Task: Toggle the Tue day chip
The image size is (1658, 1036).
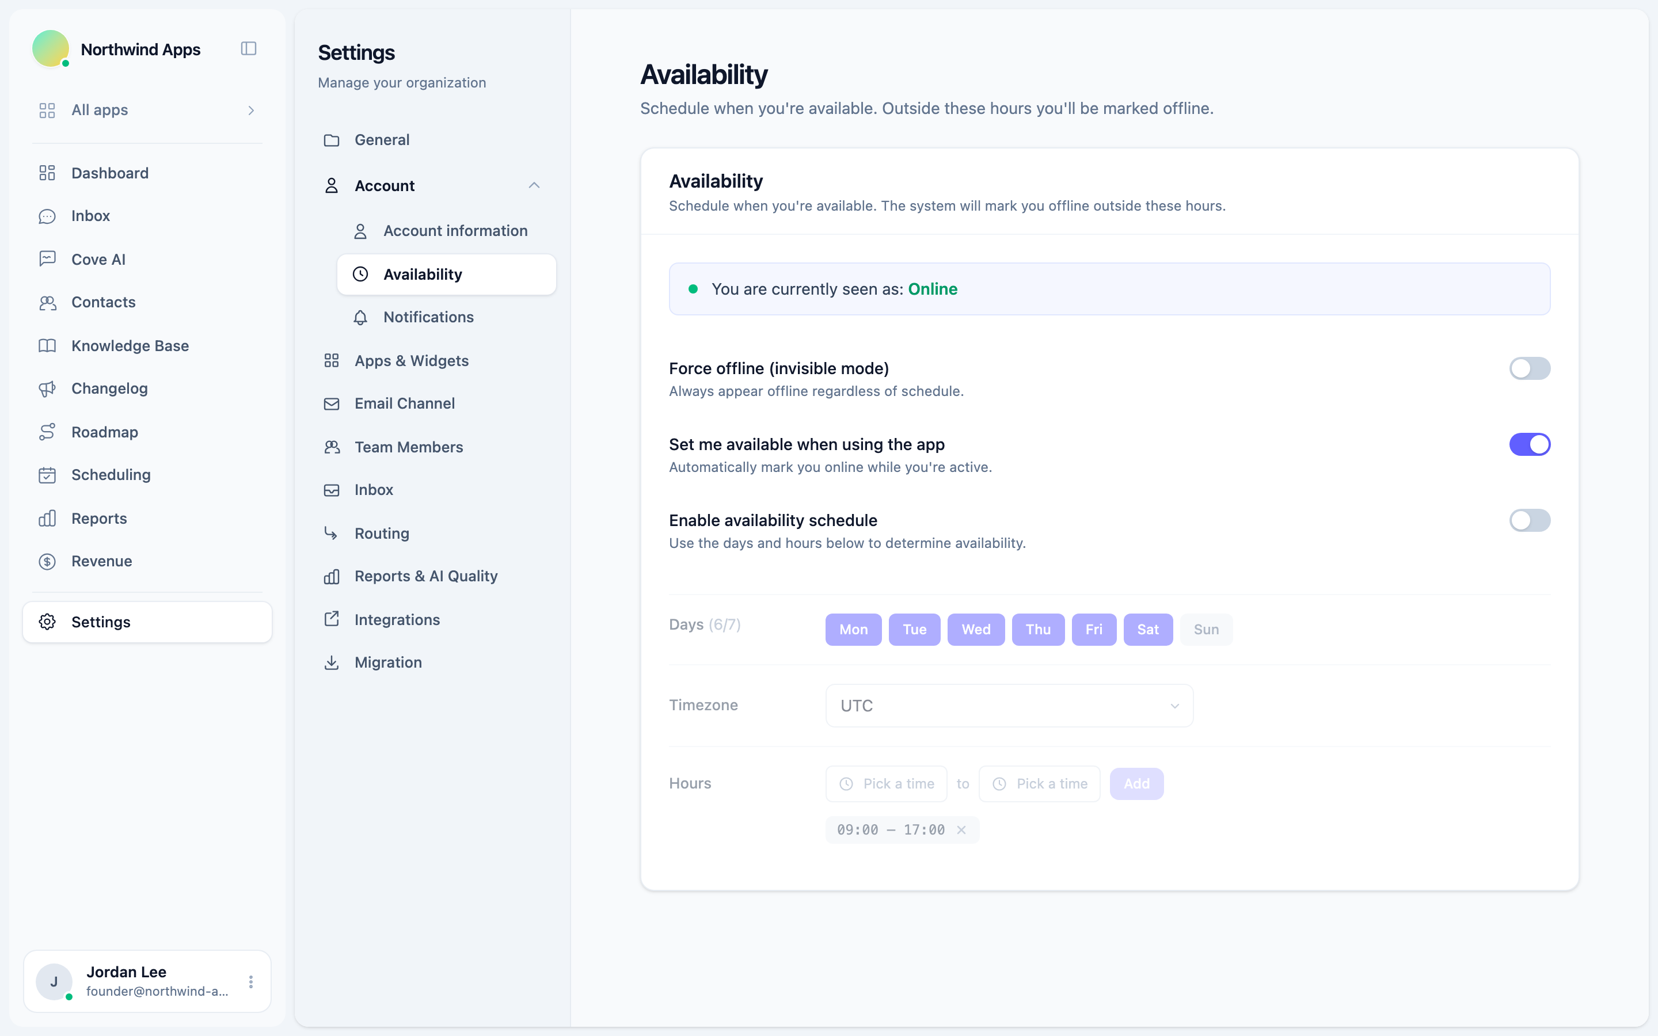Action: (x=914, y=629)
